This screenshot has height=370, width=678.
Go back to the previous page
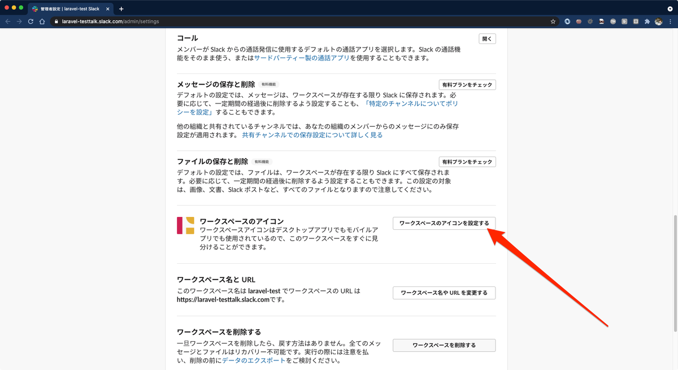8,21
